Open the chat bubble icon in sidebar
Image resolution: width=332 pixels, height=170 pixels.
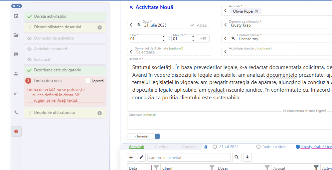[x=16, y=54]
